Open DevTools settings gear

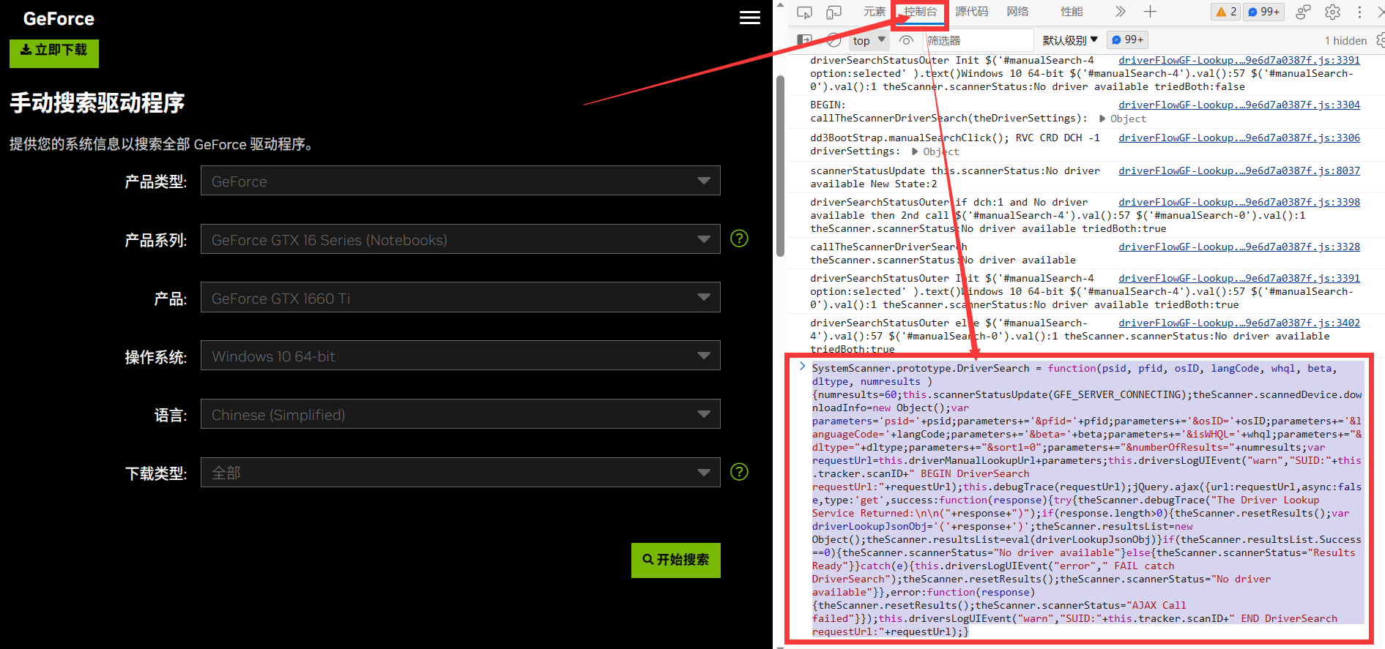(x=1332, y=12)
